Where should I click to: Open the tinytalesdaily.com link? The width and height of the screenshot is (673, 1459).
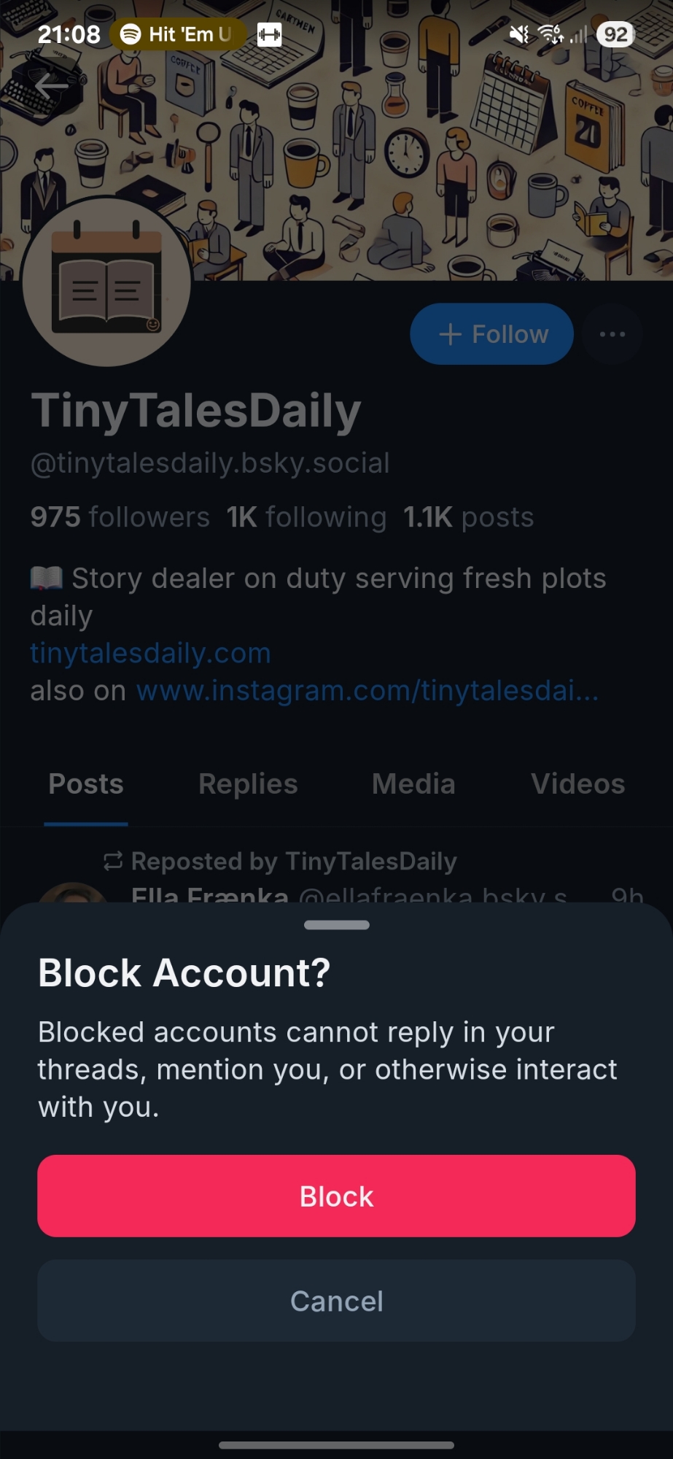(x=150, y=653)
